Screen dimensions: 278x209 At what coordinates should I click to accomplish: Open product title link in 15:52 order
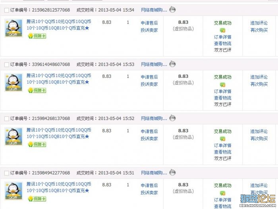[59, 133]
